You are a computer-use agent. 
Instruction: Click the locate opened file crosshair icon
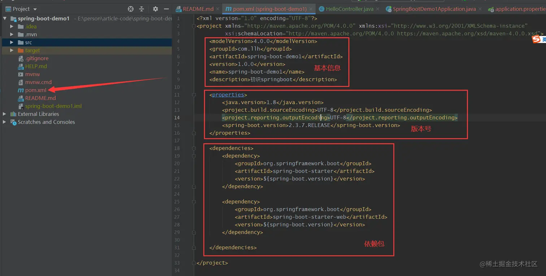(x=131, y=9)
